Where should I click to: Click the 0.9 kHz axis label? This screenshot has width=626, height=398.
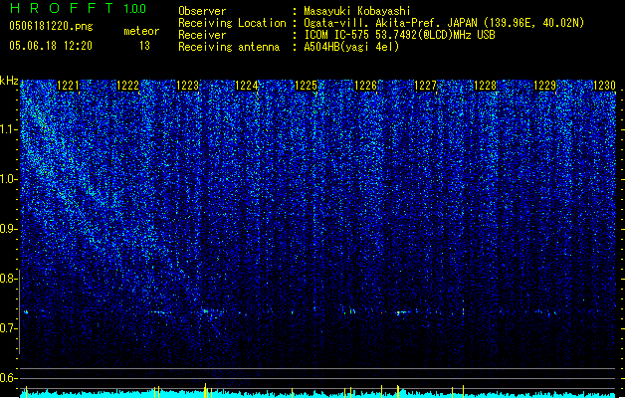click(9, 229)
